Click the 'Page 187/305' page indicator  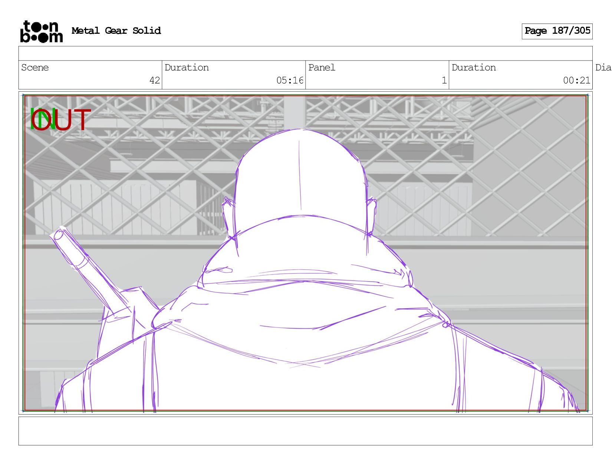click(x=557, y=31)
